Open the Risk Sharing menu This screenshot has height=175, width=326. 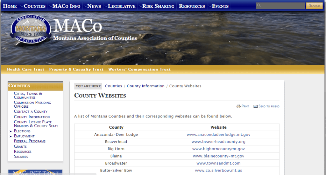click(x=158, y=6)
